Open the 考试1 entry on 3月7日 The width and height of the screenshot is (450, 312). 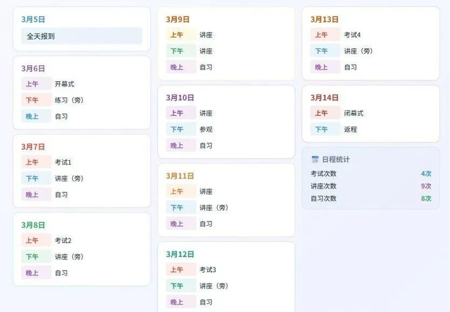(x=63, y=162)
